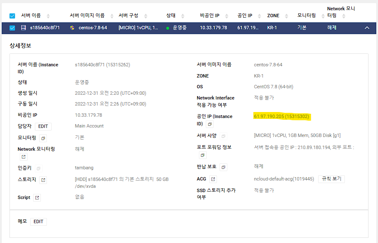Open the Network 모니터링 external link icon
378x243 pixels.
[x=24, y=157]
